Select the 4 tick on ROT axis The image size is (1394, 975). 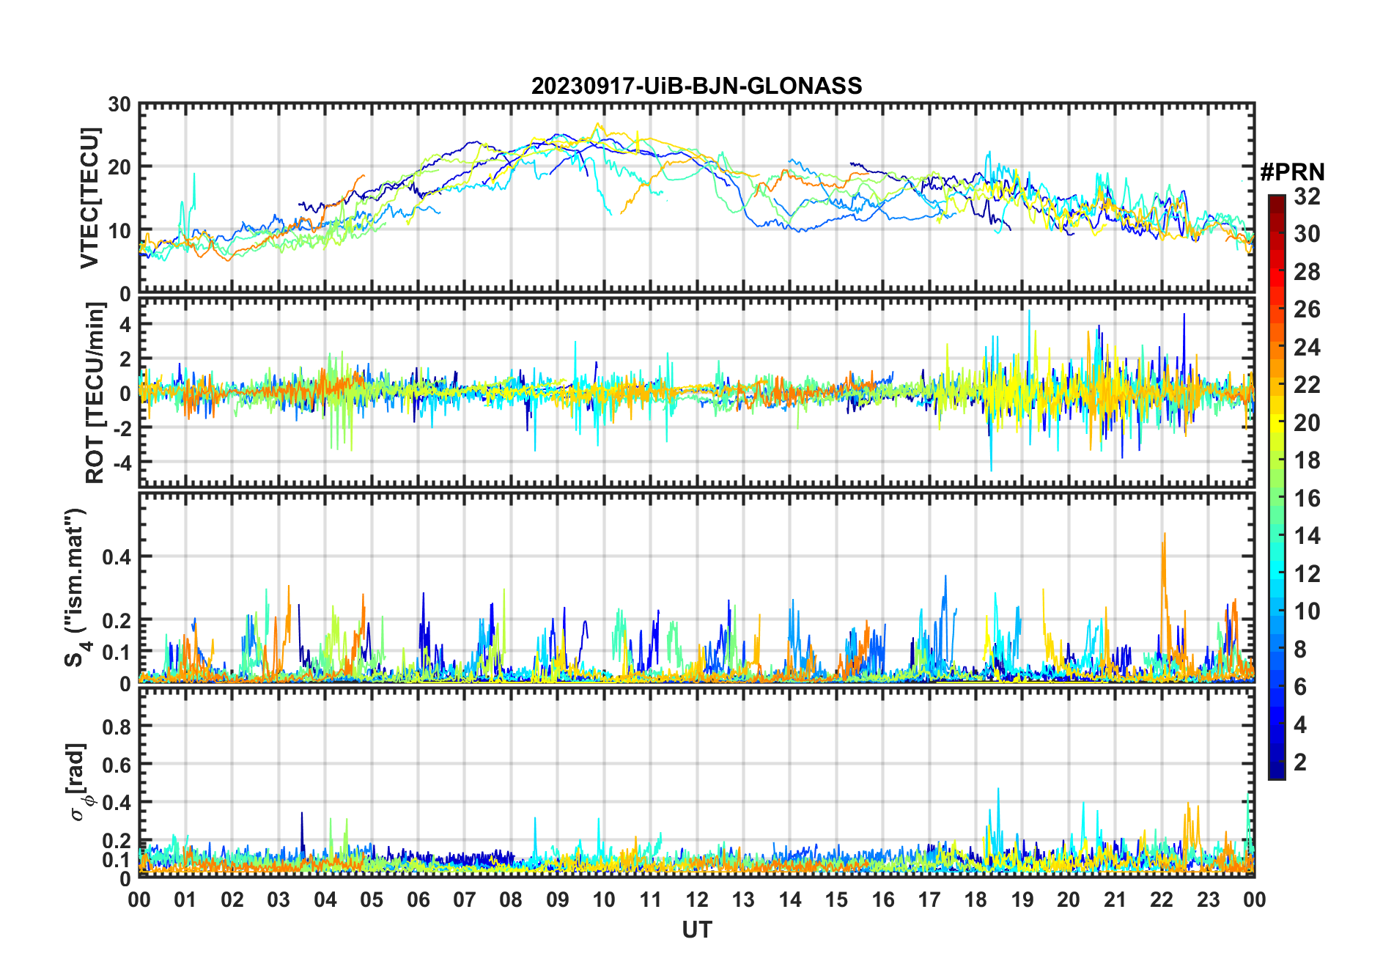point(125,324)
